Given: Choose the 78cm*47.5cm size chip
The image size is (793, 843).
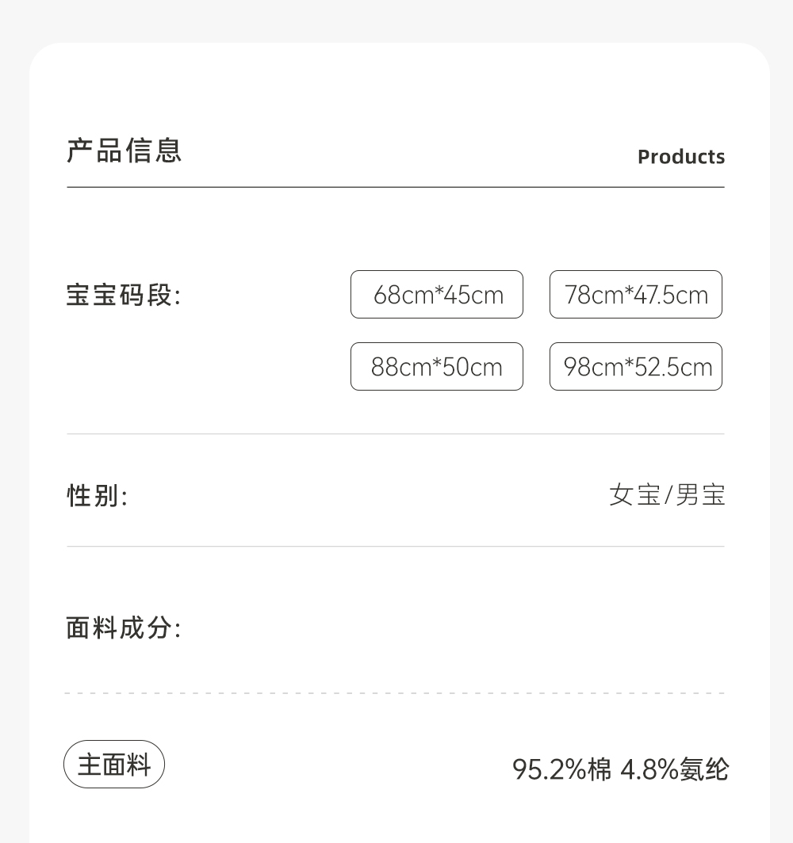Looking at the screenshot, I should 636,295.
